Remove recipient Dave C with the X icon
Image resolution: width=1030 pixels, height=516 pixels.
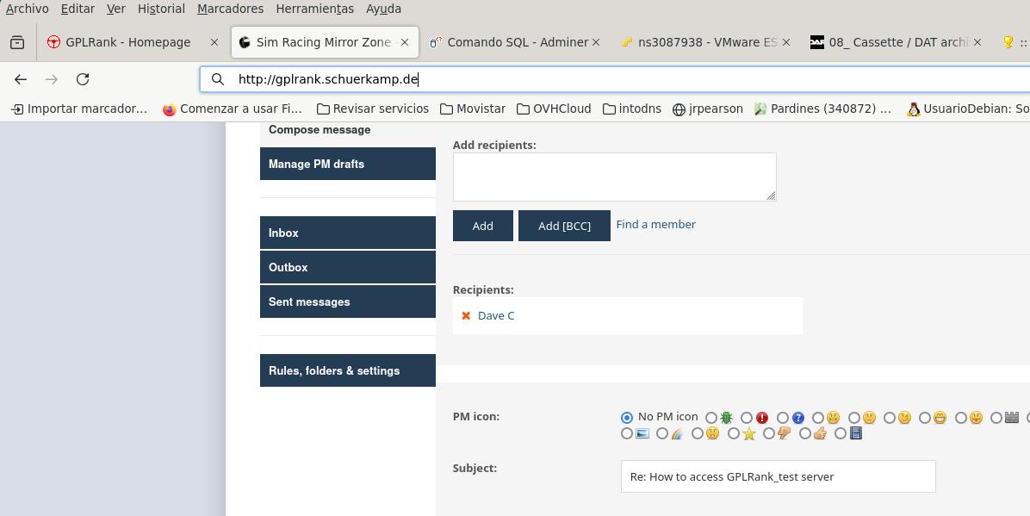click(466, 316)
